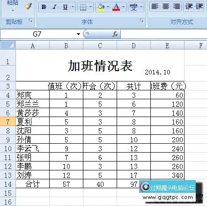Select column F header
Image resolution: width=207 pixels, height=206 pixels.
click(x=196, y=46)
